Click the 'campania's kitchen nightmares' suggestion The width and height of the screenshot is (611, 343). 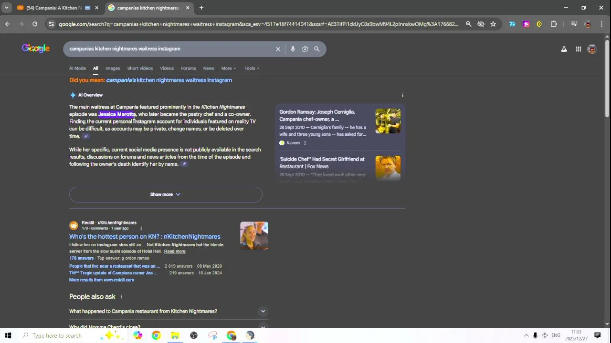(x=169, y=80)
